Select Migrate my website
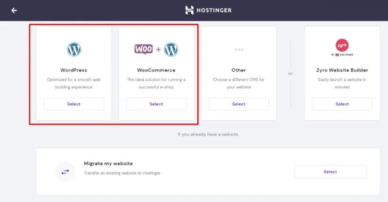This screenshot has width=388, height=202. pyautogui.click(x=330, y=172)
